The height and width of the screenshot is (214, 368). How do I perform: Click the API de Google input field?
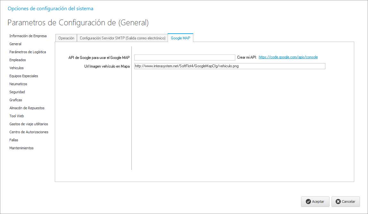(185, 57)
